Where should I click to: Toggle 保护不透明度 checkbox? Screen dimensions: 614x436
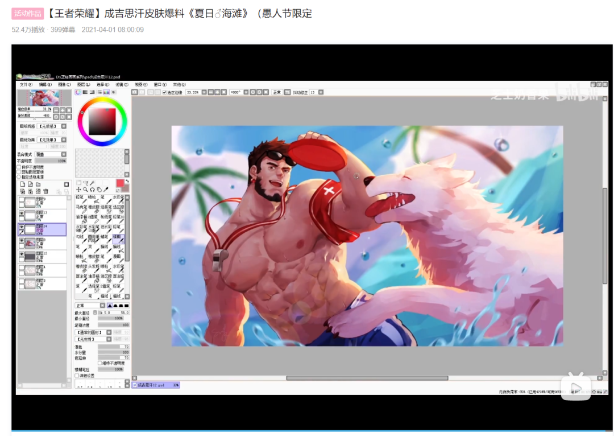click(19, 167)
